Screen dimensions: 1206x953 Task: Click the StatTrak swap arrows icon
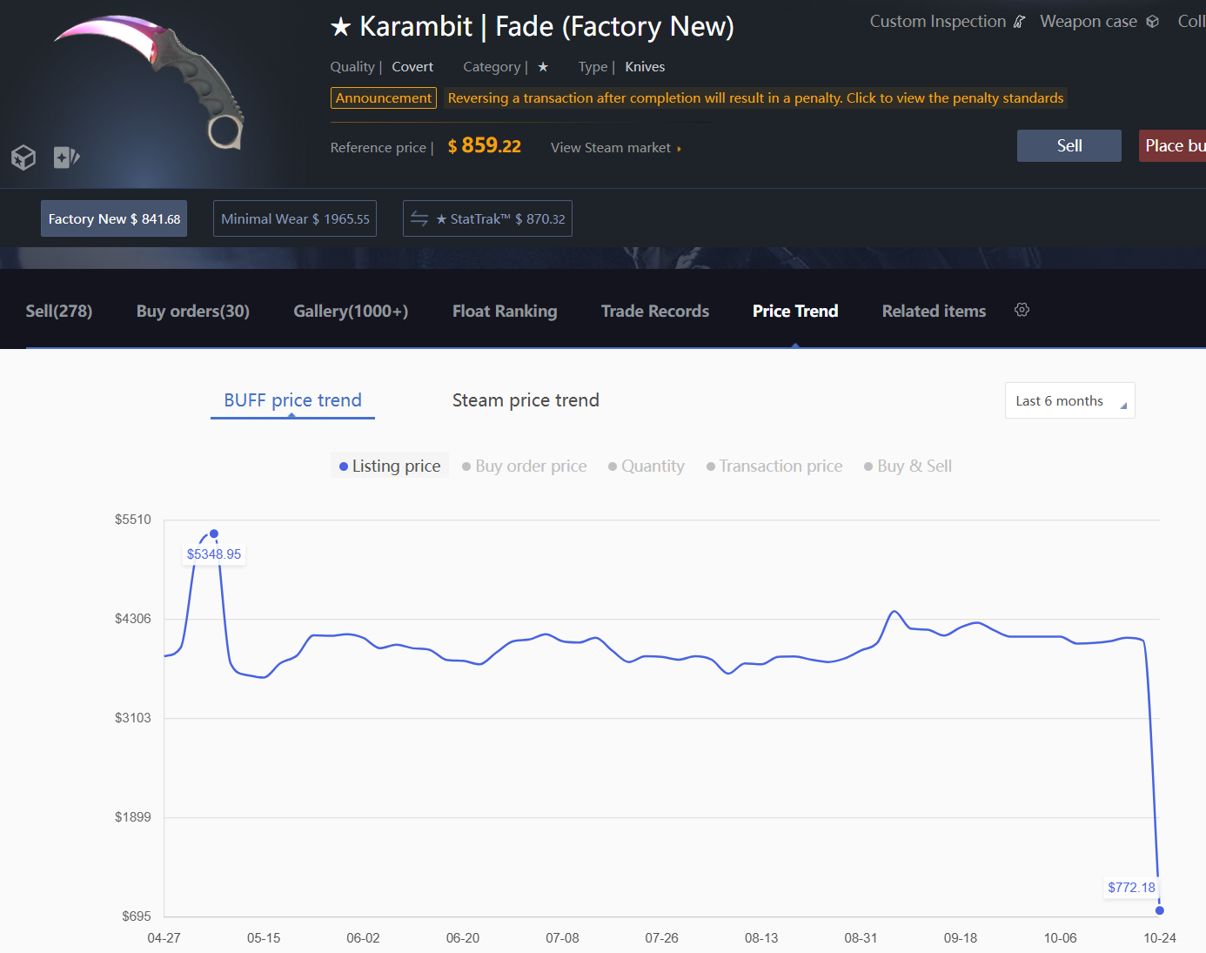tap(419, 218)
